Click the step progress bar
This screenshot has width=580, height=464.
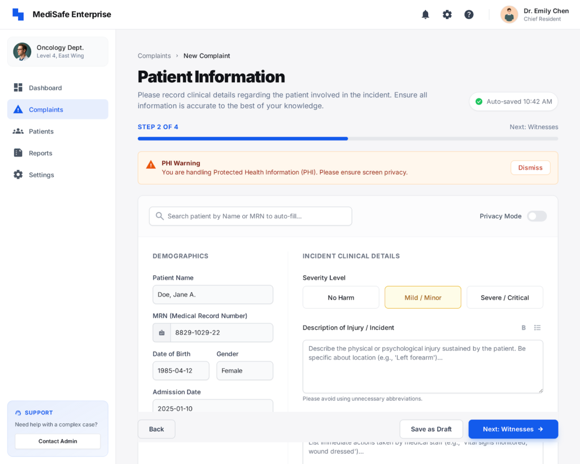[347, 138]
